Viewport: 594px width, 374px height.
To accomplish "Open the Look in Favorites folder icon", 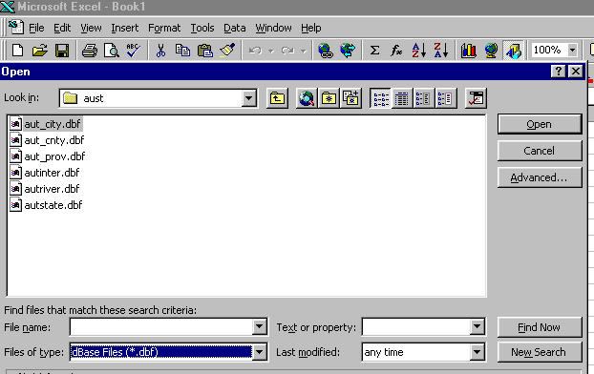I will point(329,98).
